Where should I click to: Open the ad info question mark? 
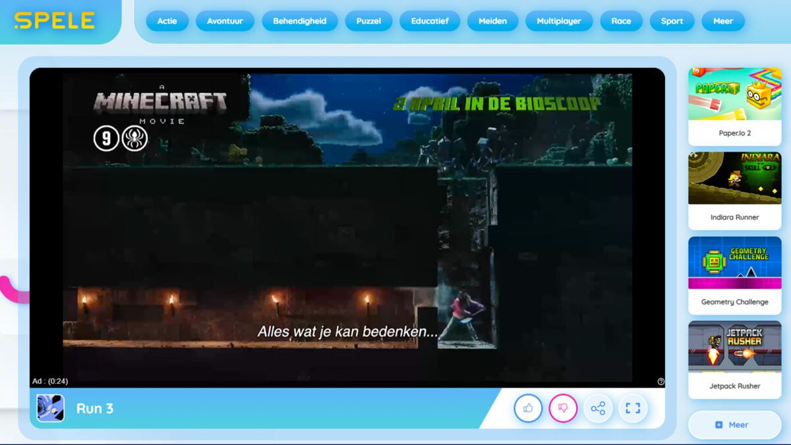(x=660, y=382)
